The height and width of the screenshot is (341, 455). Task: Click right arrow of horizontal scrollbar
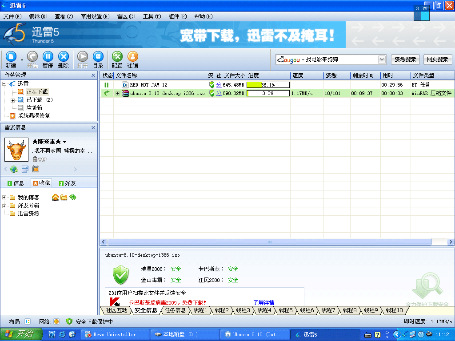pos(451,242)
